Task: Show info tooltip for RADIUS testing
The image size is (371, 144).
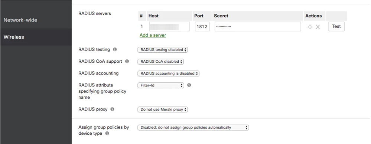Action: click(115, 49)
